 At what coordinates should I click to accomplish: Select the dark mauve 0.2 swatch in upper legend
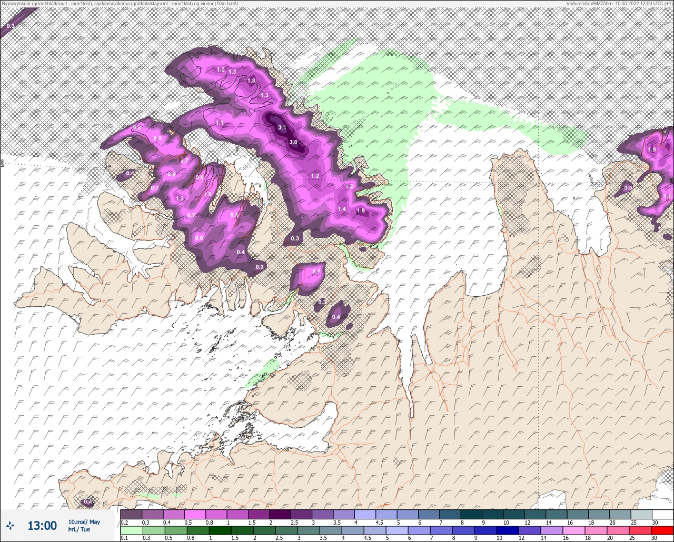pyautogui.click(x=131, y=515)
